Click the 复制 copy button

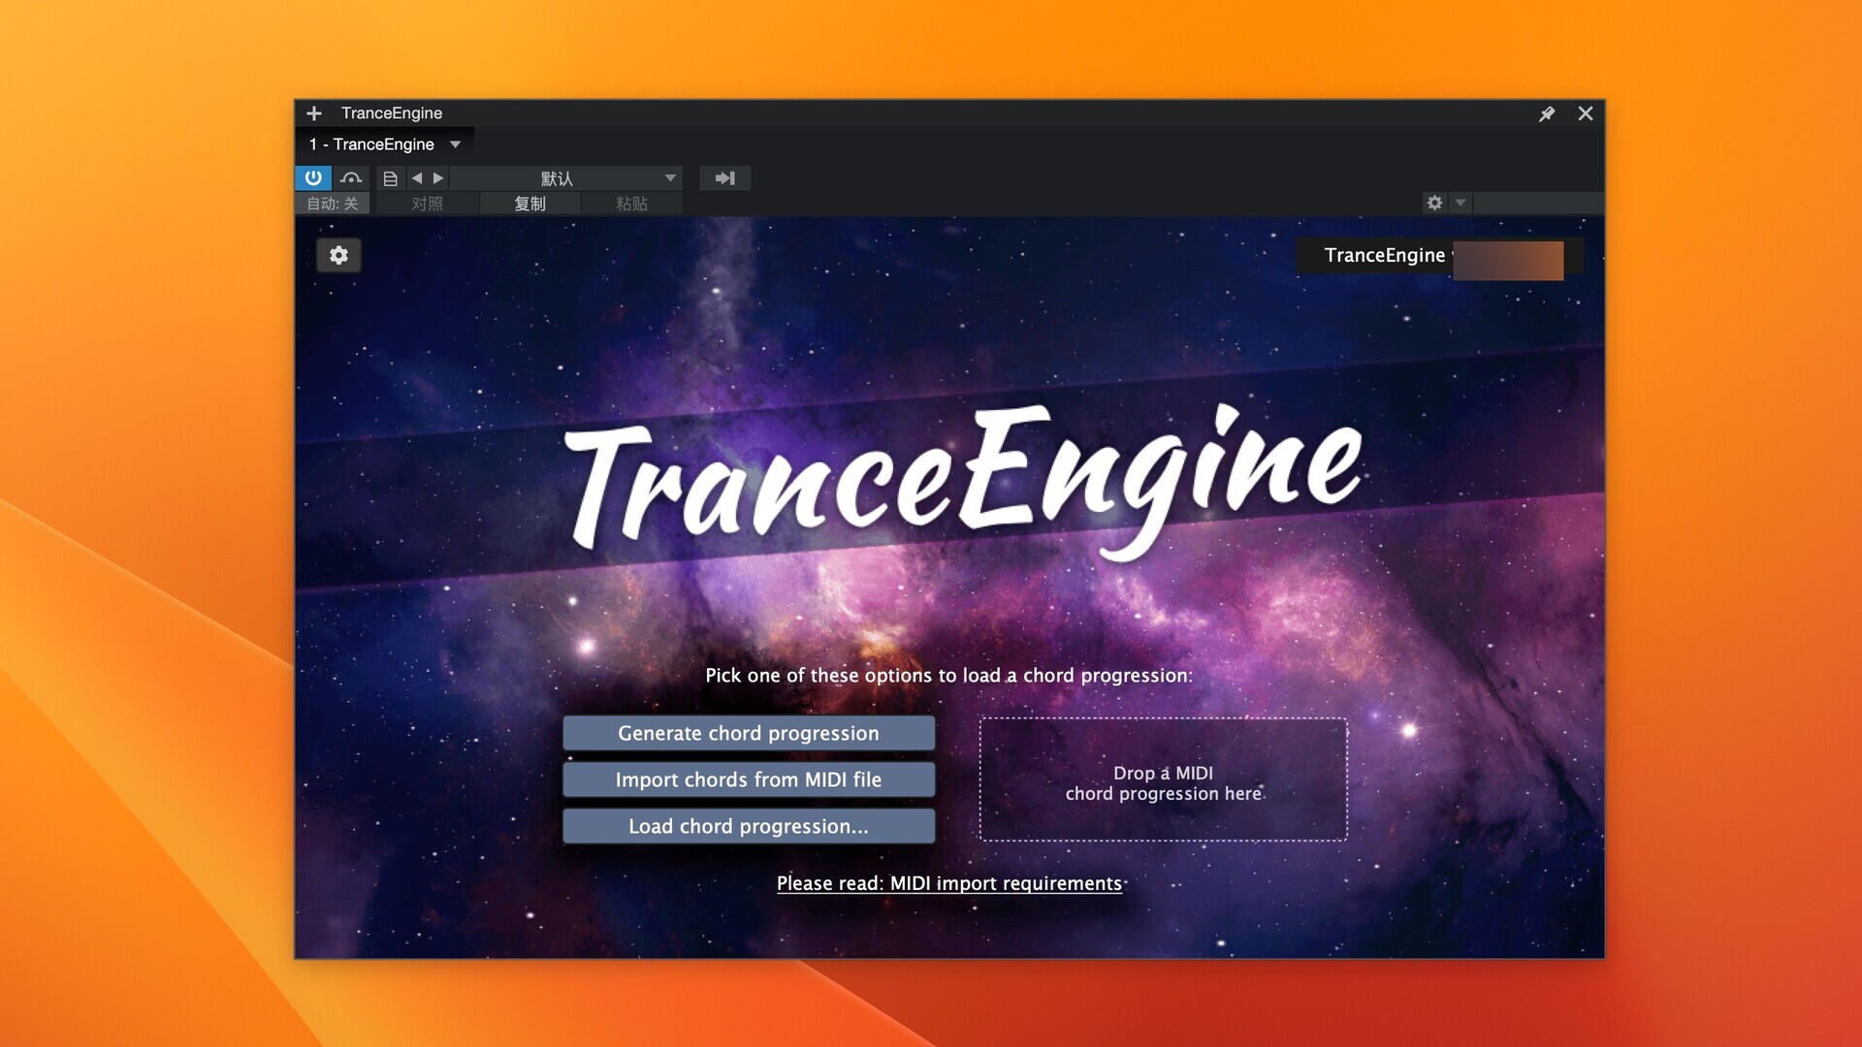(530, 204)
